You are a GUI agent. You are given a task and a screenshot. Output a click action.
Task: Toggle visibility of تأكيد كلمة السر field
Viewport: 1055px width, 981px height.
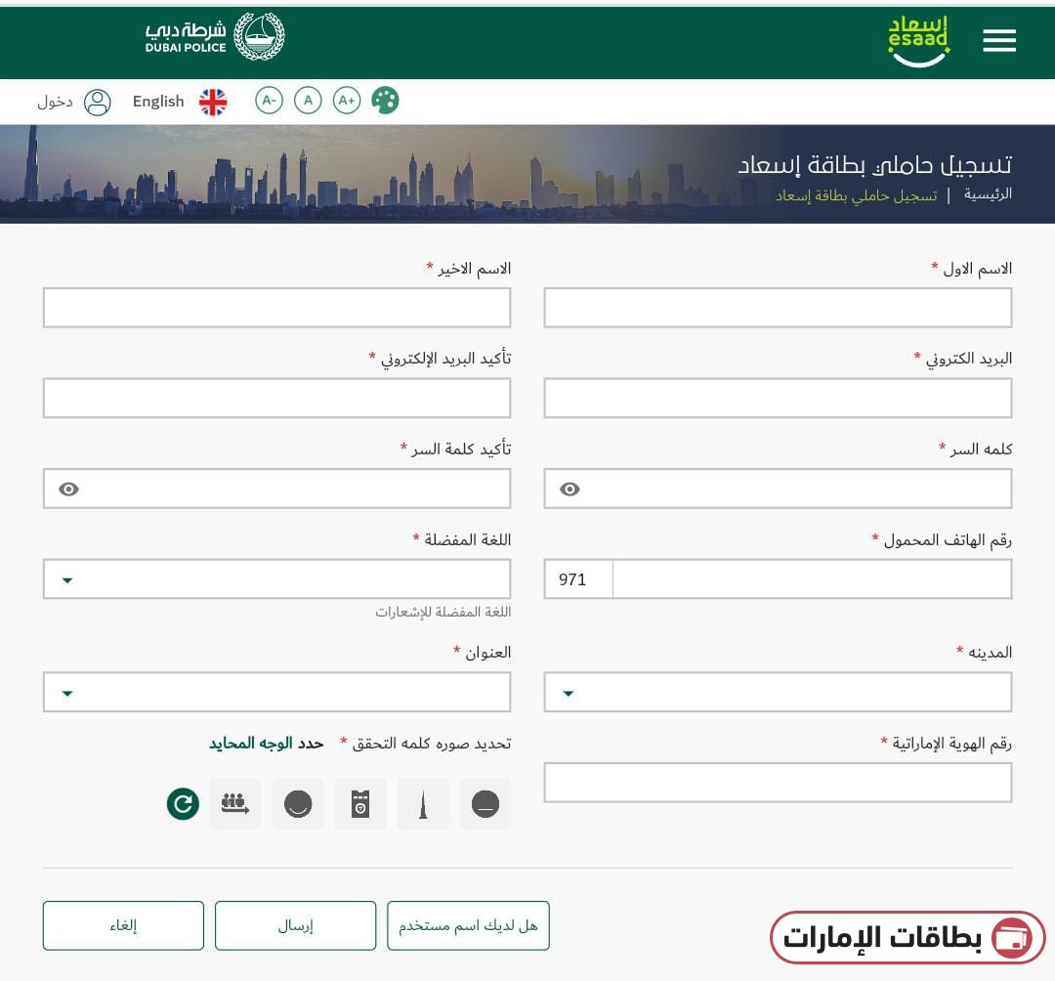[68, 489]
